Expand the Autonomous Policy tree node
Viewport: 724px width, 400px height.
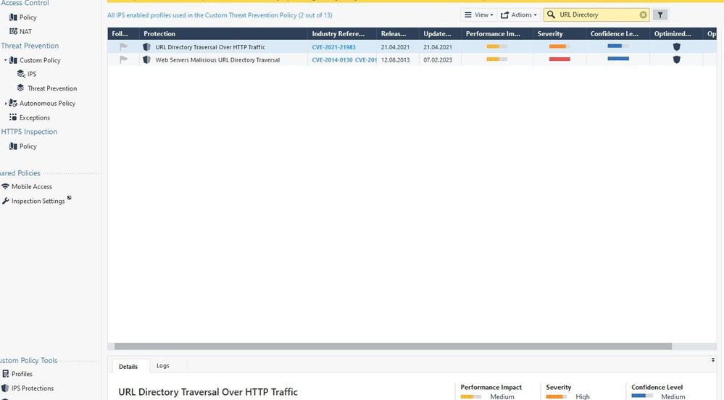(6, 104)
